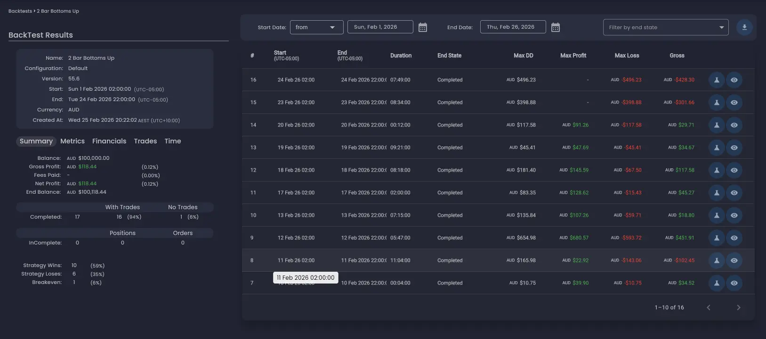Switch to the Summary tab
Screen dimensions: 766x339
36,141
